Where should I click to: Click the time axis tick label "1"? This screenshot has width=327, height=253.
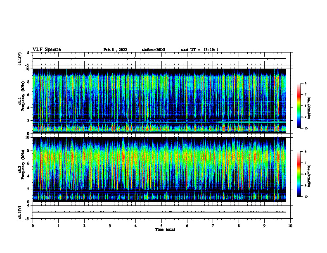(x=58, y=226)
